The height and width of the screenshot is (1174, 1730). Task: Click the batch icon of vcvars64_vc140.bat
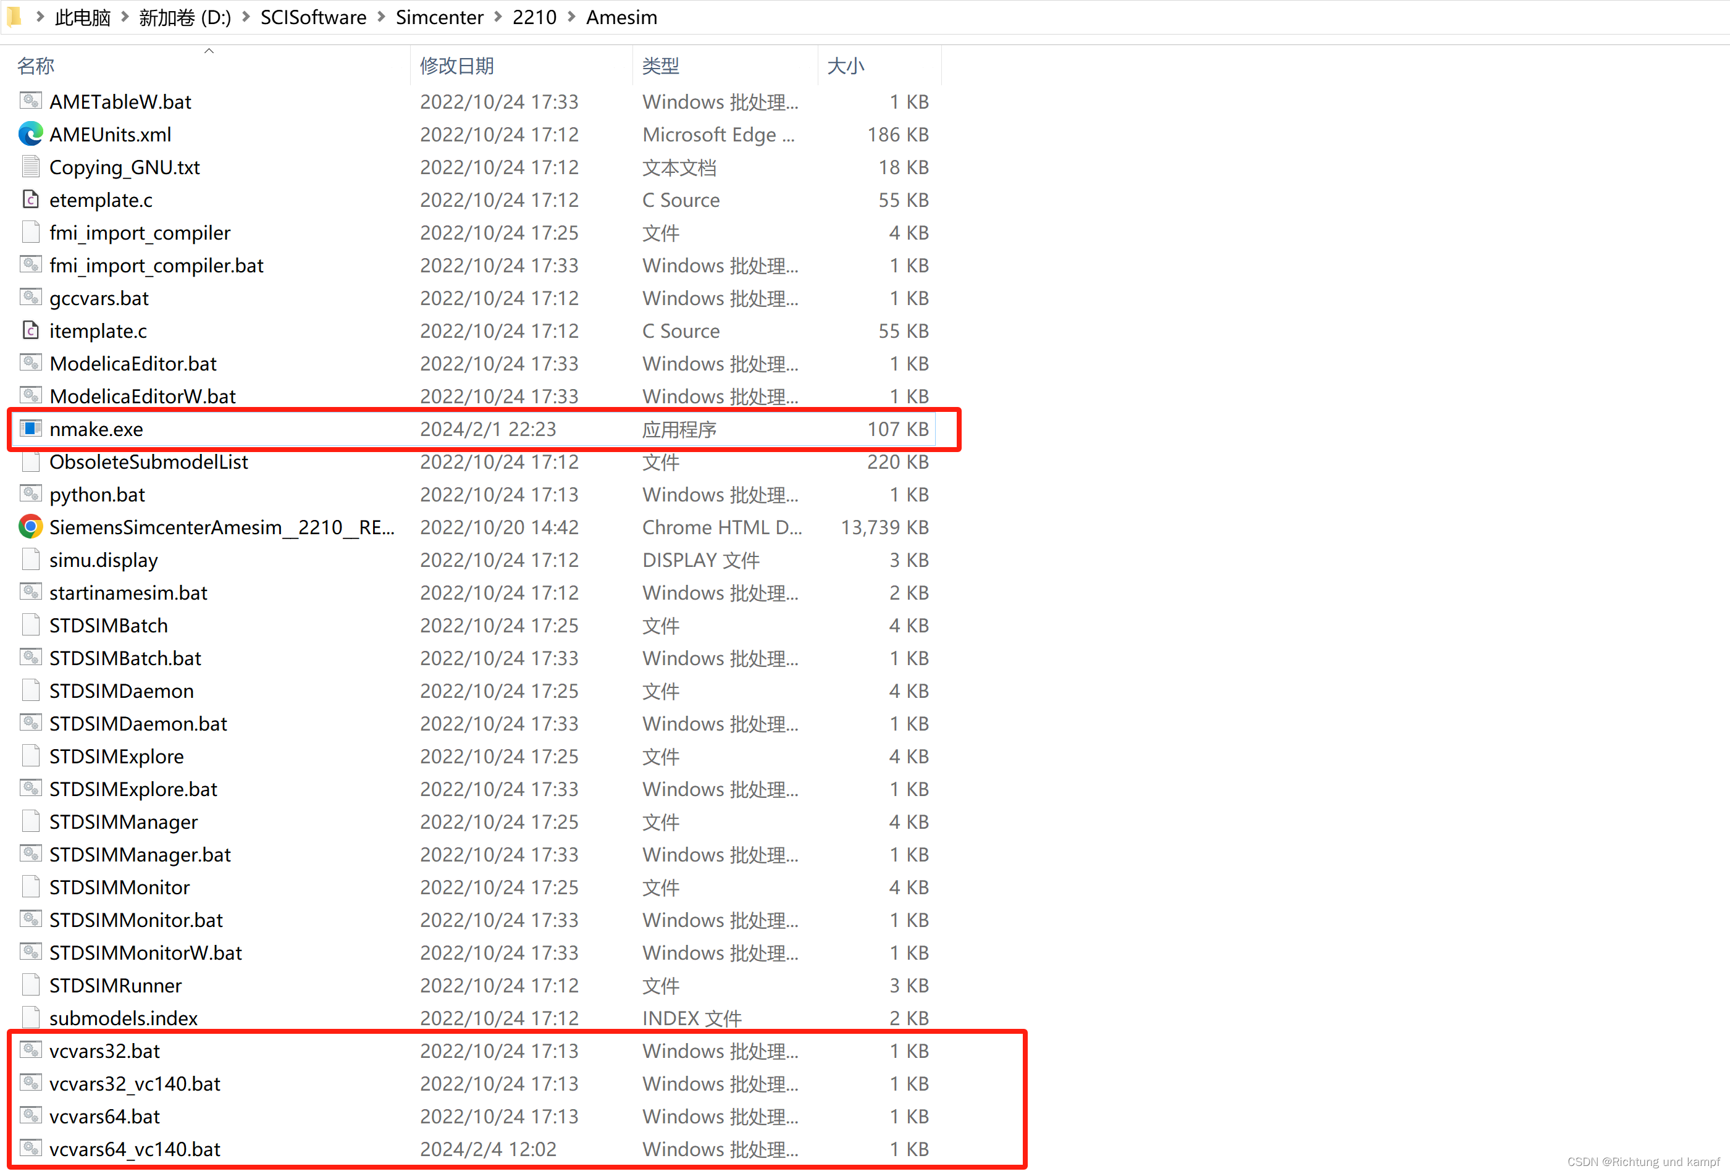pos(30,1149)
